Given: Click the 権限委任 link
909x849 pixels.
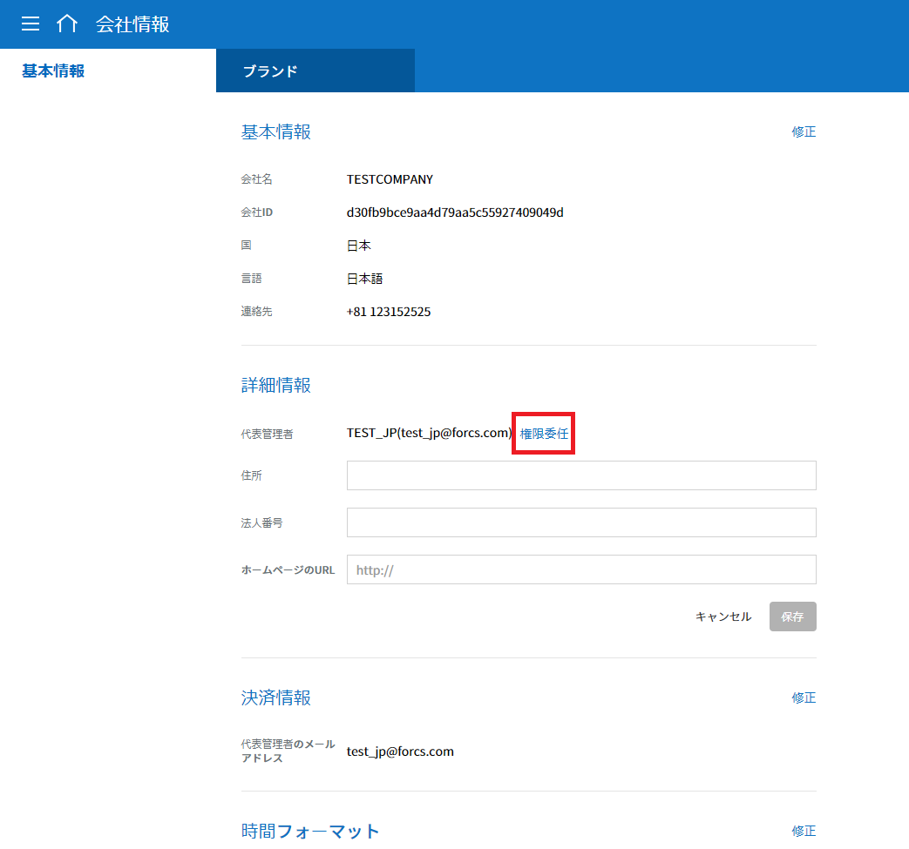Looking at the screenshot, I should click(x=544, y=433).
